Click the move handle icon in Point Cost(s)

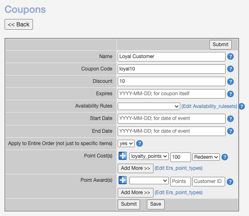pos(122,156)
